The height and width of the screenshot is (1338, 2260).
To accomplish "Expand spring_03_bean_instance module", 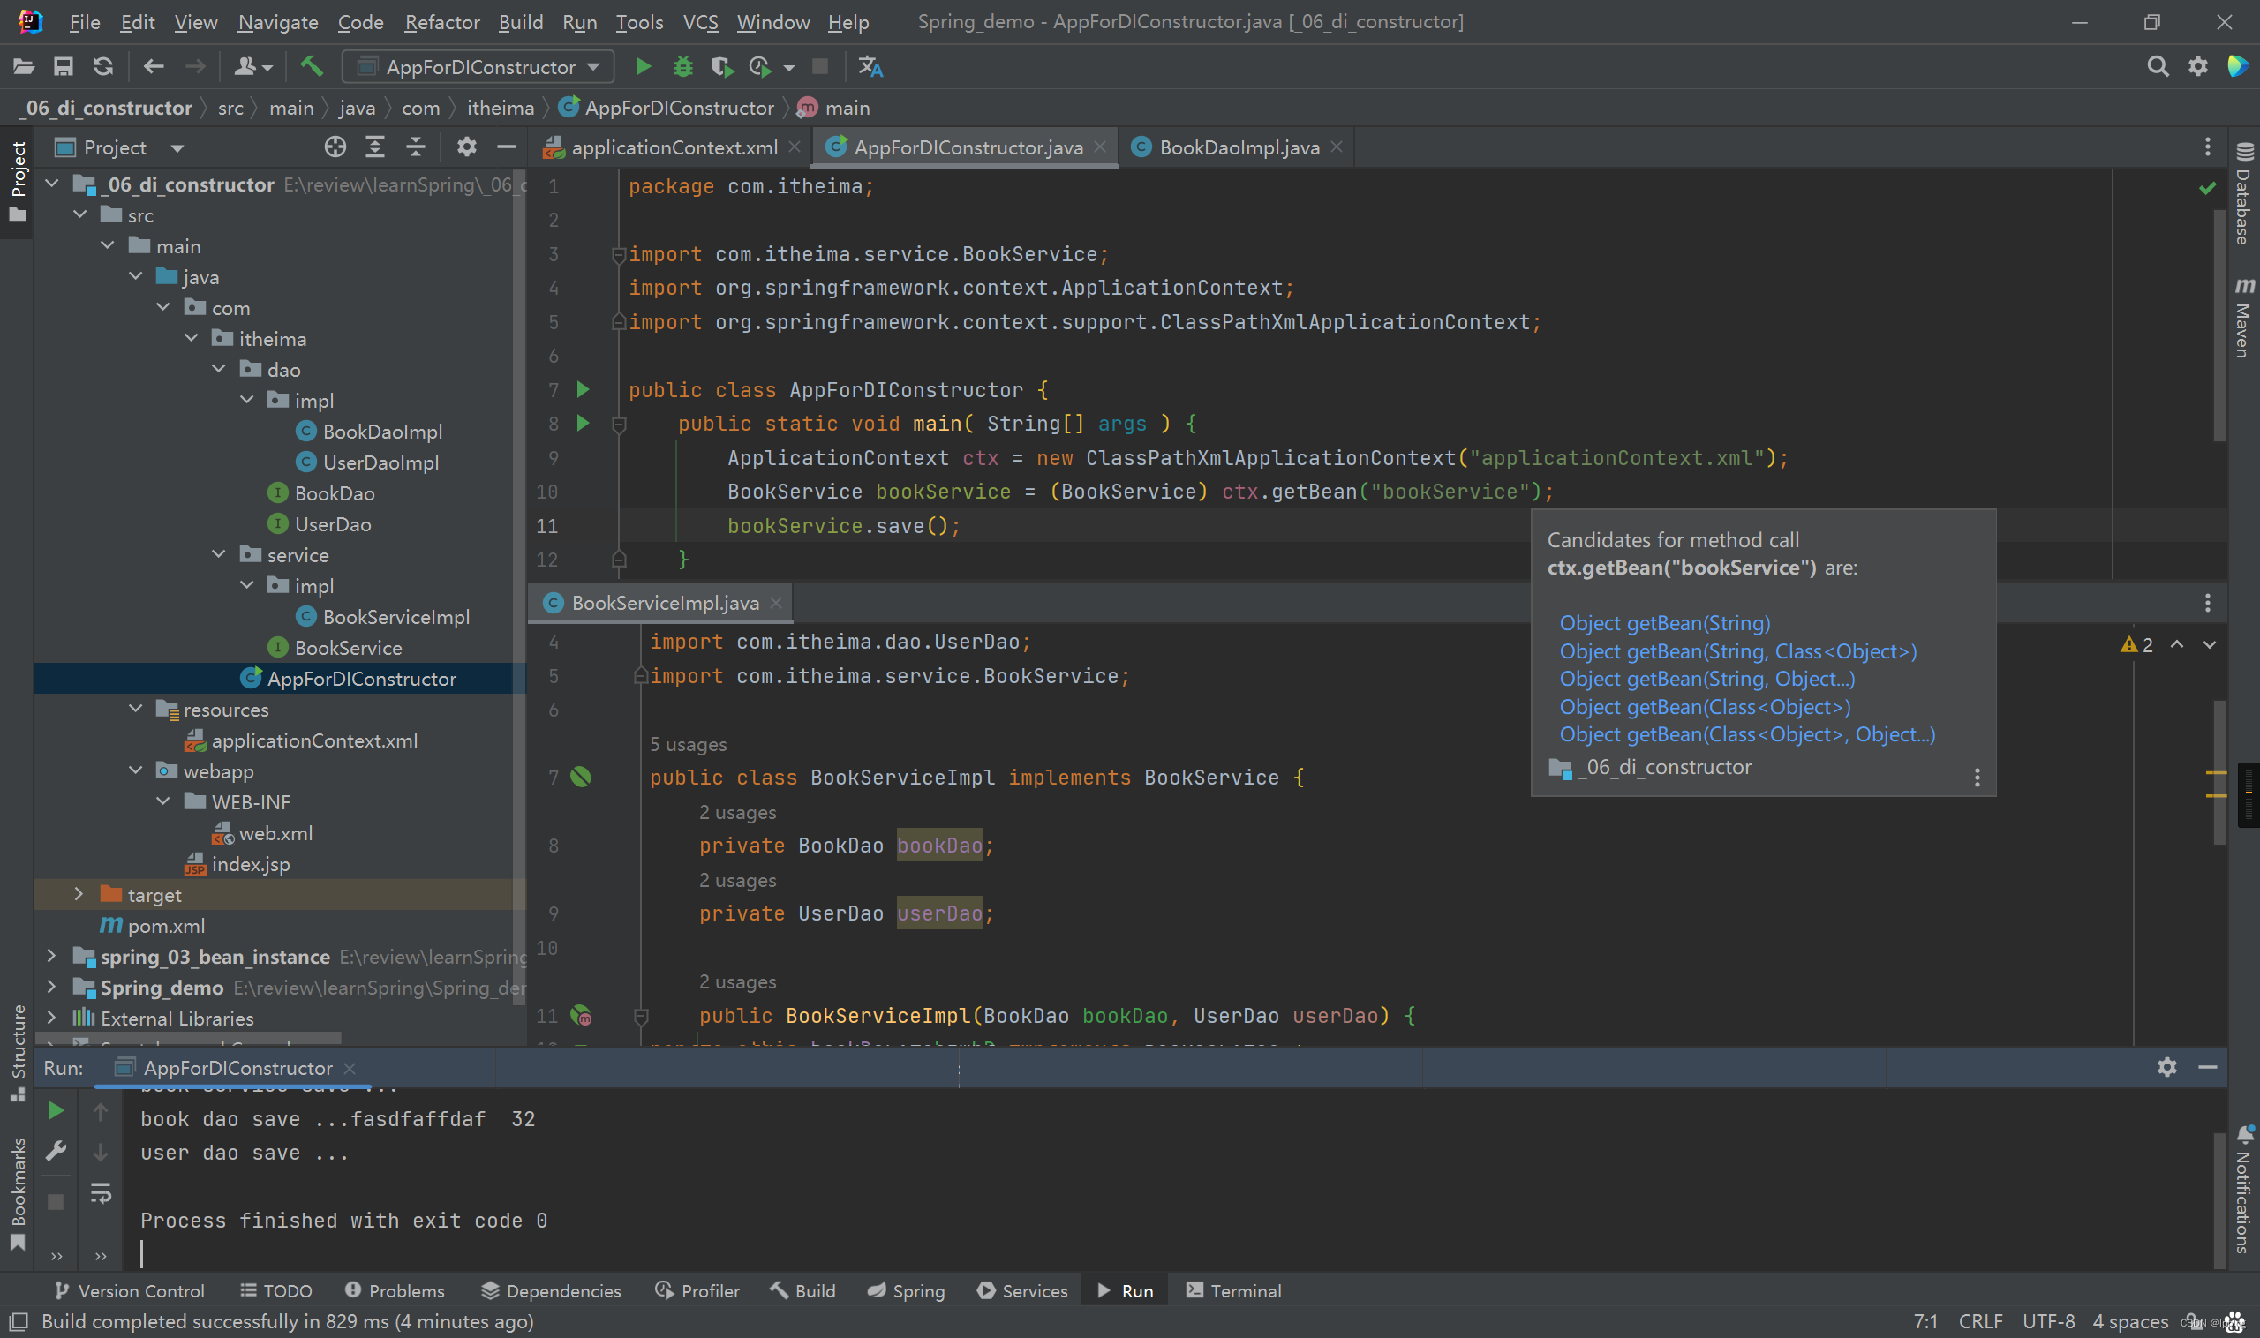I will (x=52, y=956).
